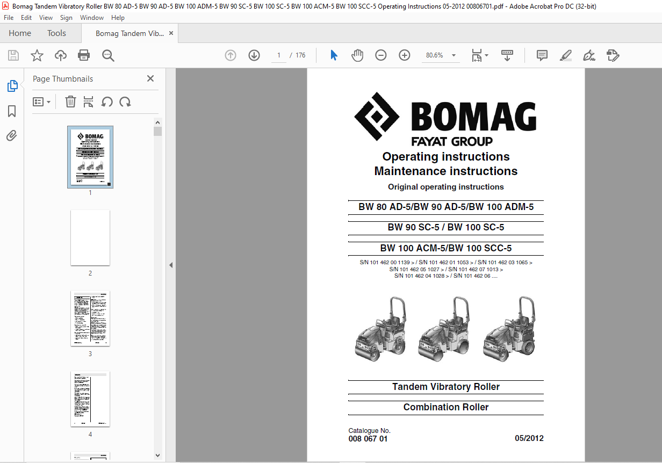The width and height of the screenshot is (662, 463).
Task: Open the Sign menu
Action: coord(66,18)
